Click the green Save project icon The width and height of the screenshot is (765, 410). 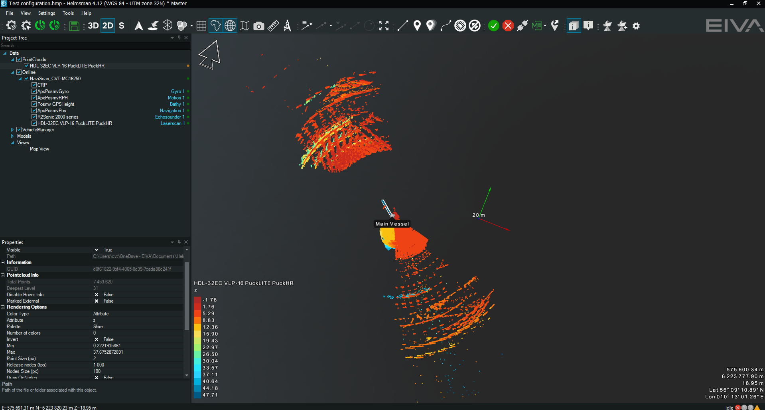(x=74, y=26)
